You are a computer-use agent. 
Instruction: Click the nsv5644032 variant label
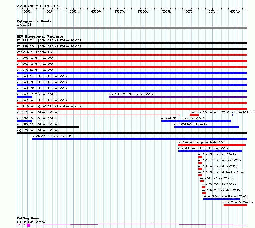[244, 112]
